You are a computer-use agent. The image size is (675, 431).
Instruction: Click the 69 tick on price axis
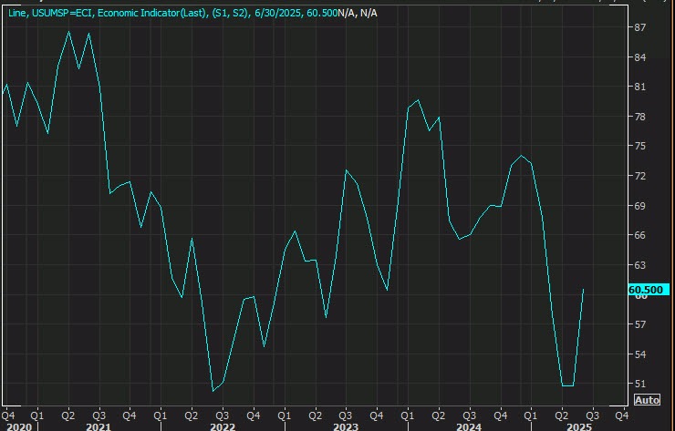pos(639,206)
